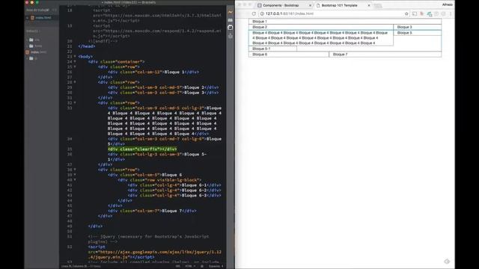Image resolution: width=479 pixels, height=269 pixels.
Task: Open the Extension Manager icon in Brackets
Action: pos(231,20)
